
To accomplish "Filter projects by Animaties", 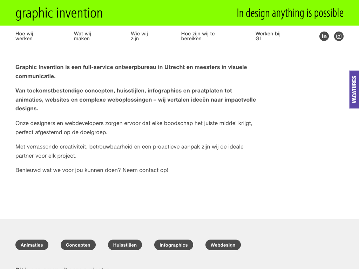I will (32, 245).
